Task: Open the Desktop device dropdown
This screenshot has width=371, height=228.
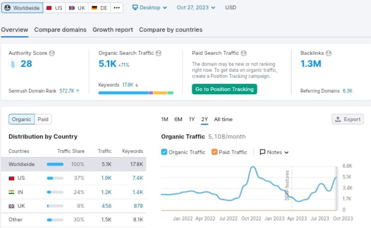Action: click(x=150, y=8)
